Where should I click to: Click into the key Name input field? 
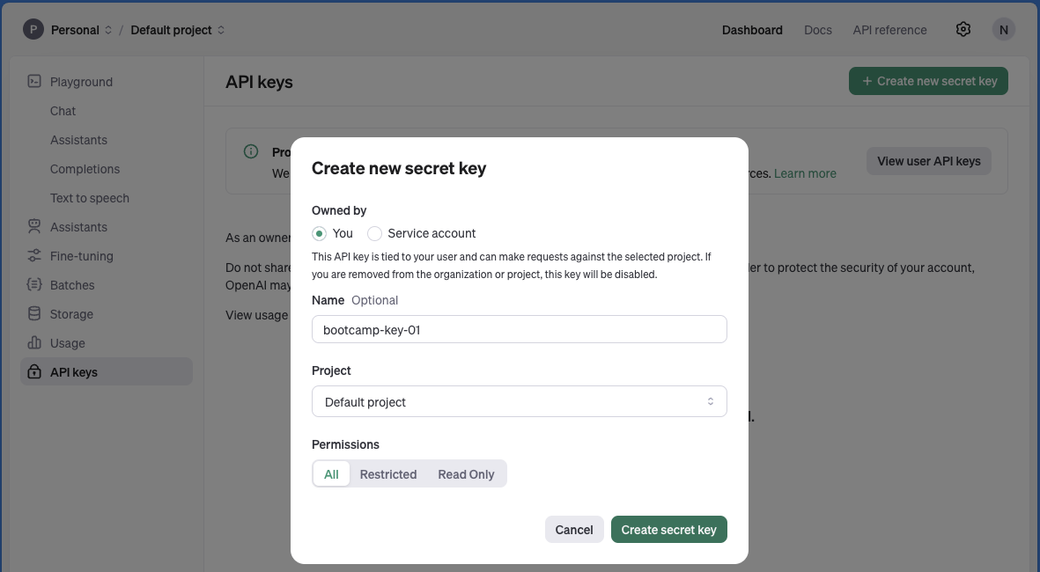(520, 329)
